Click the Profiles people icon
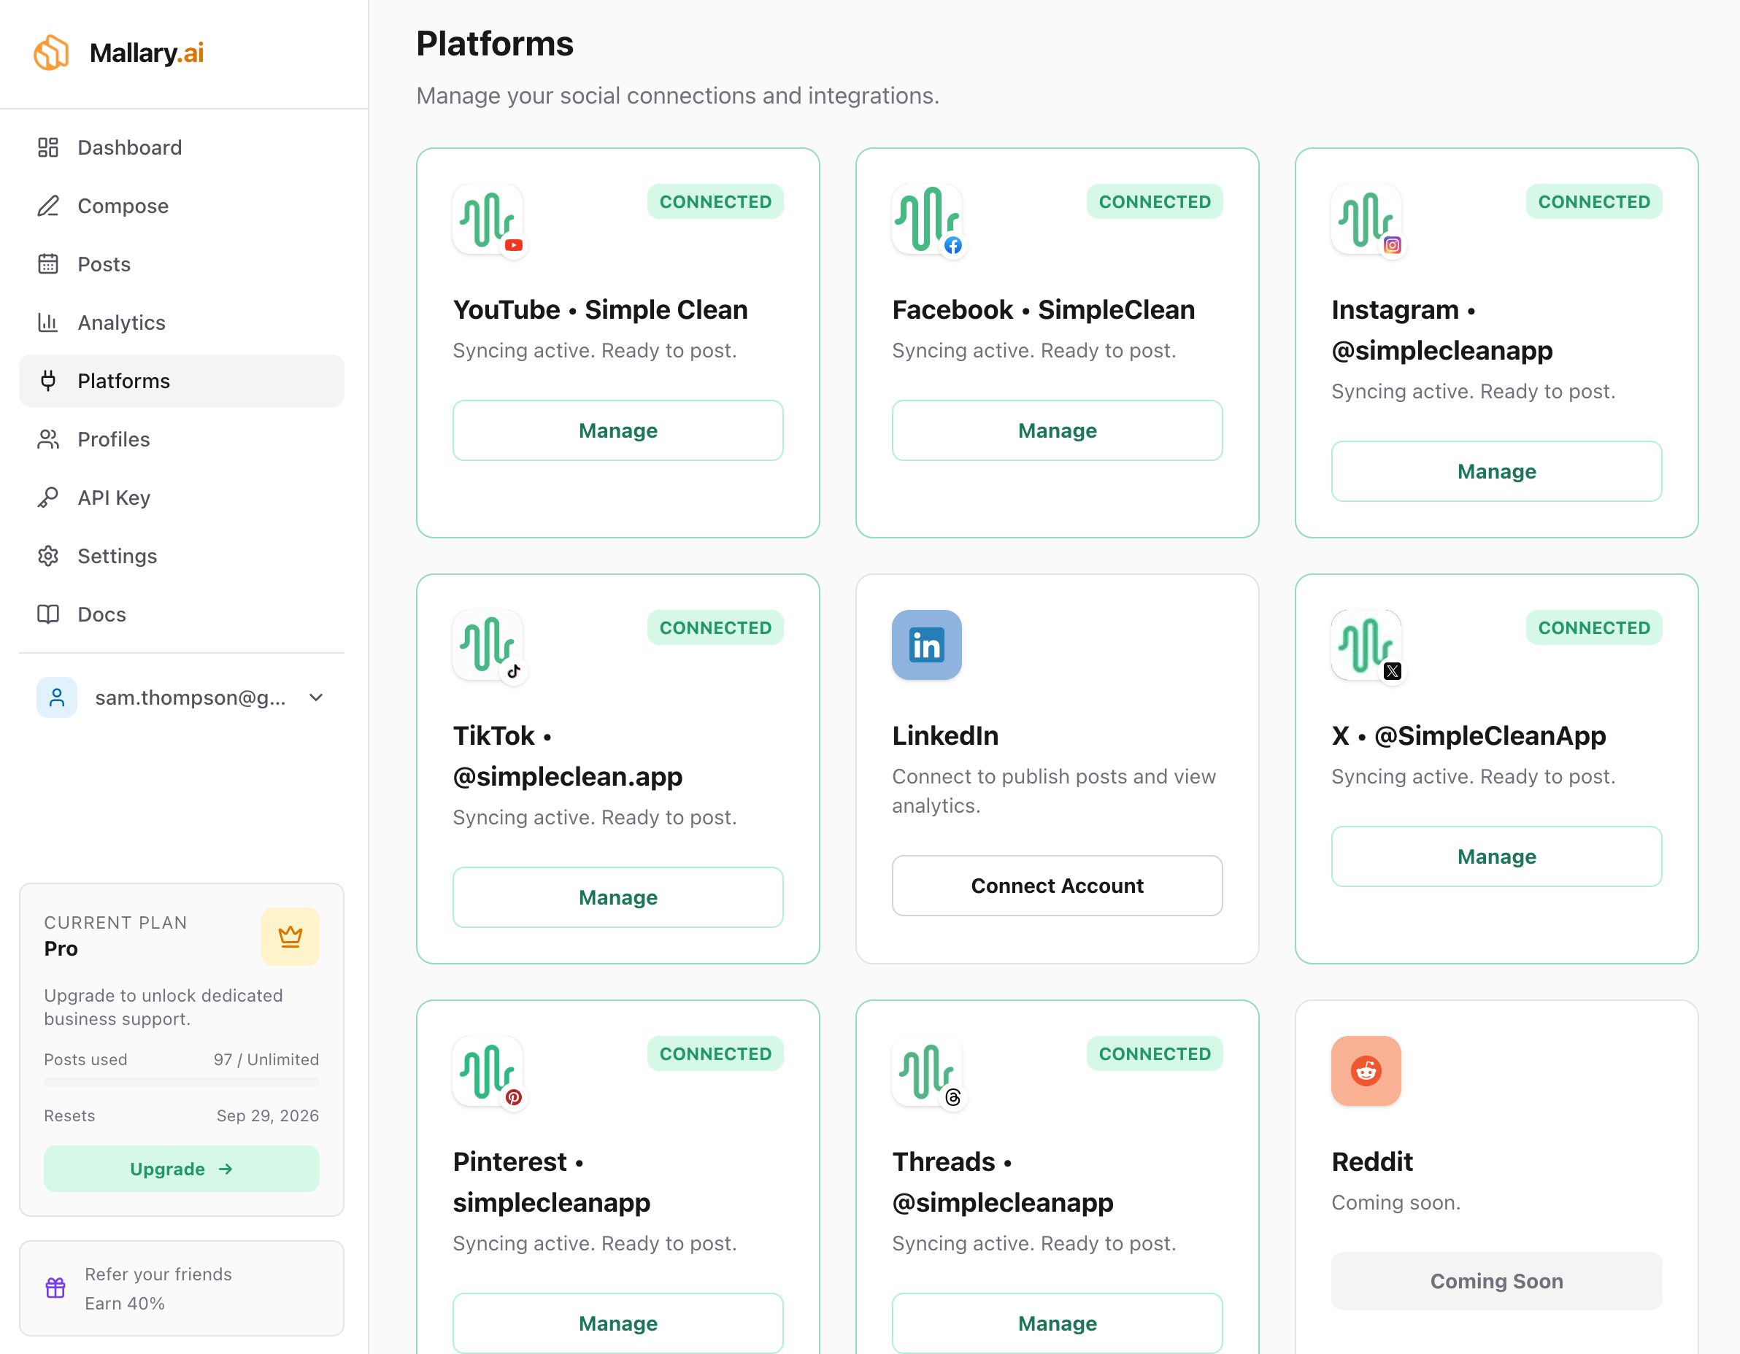This screenshot has height=1354, width=1740. pos(47,439)
